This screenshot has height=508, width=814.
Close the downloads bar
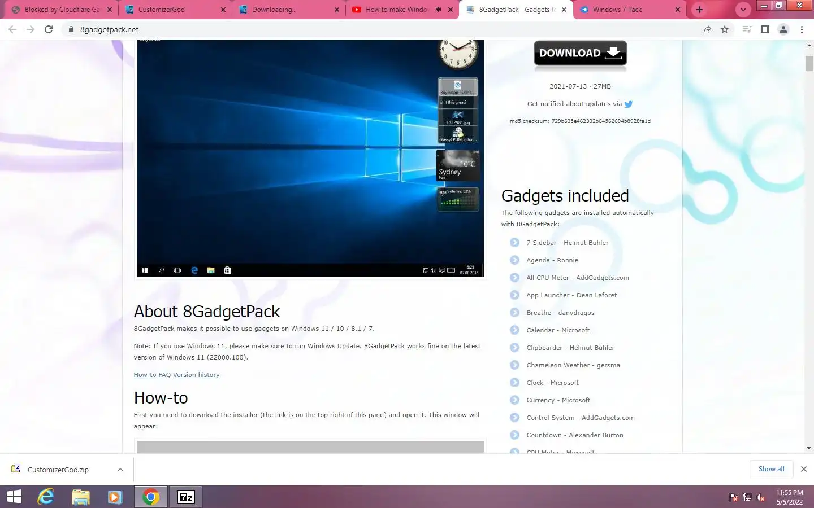point(803,469)
